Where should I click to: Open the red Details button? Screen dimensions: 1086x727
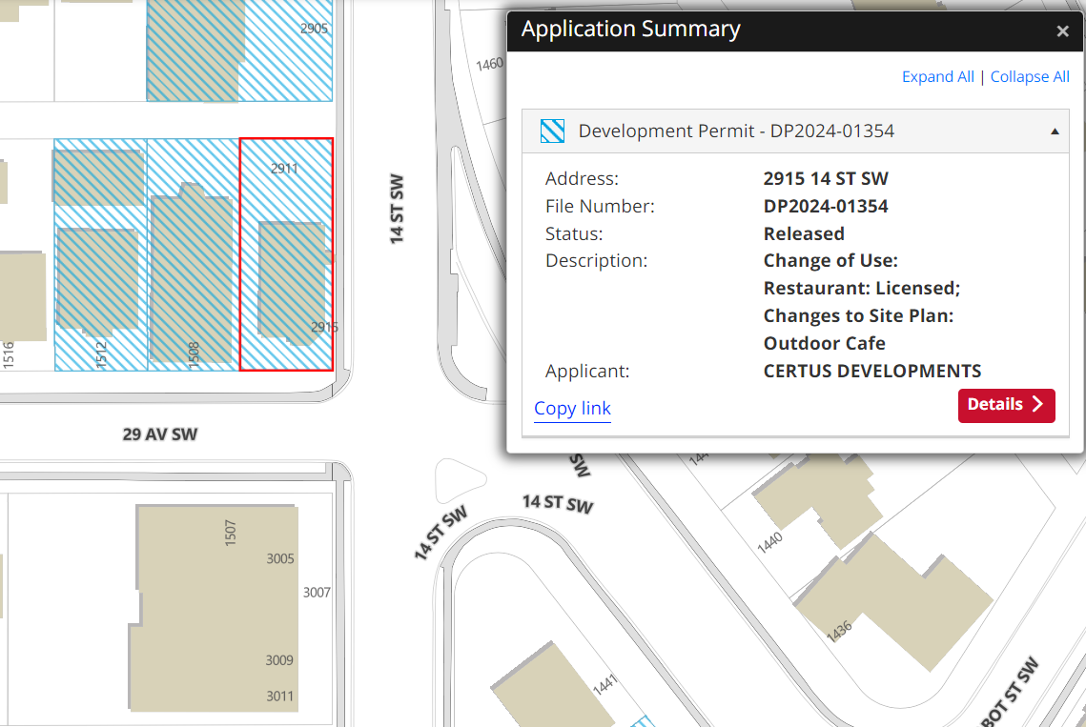1006,405
